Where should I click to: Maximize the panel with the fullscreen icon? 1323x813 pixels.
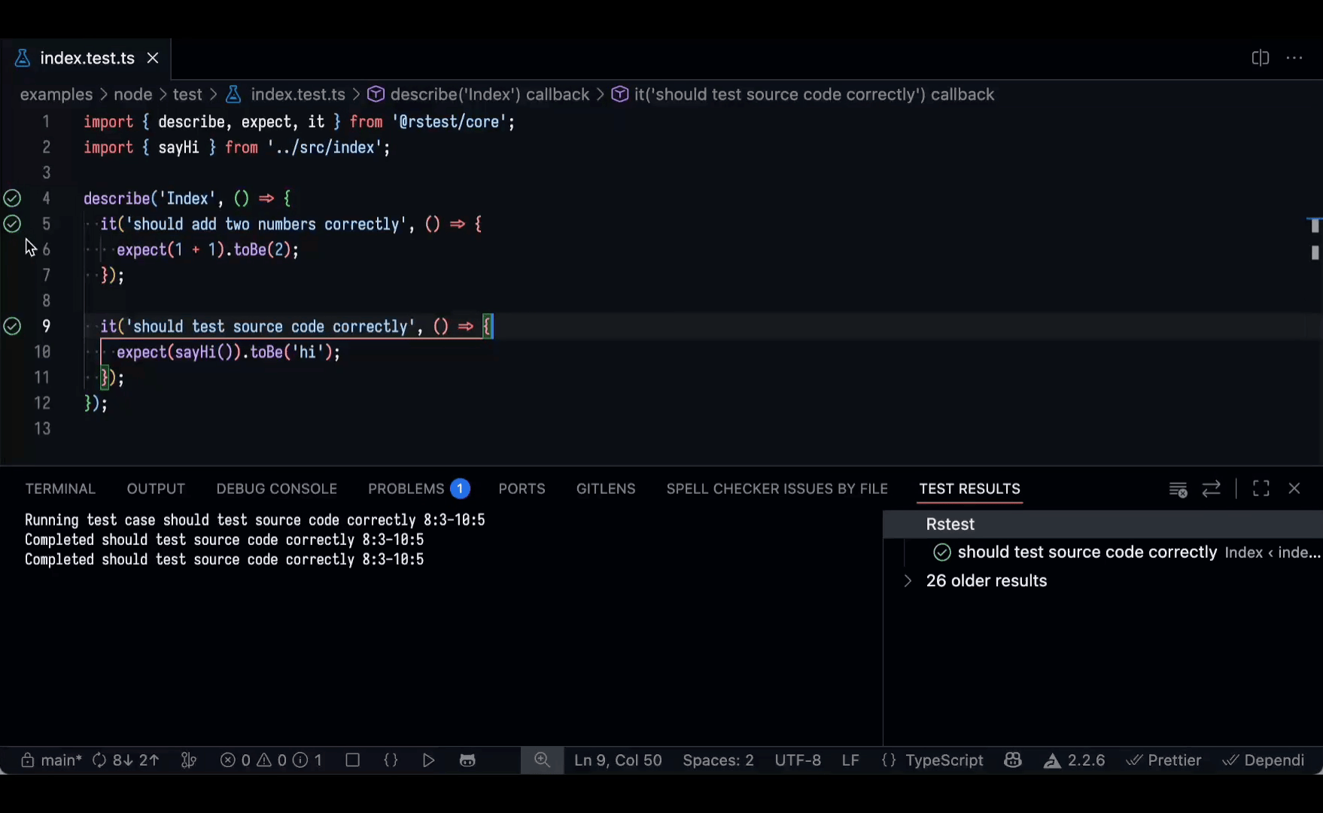(1261, 489)
